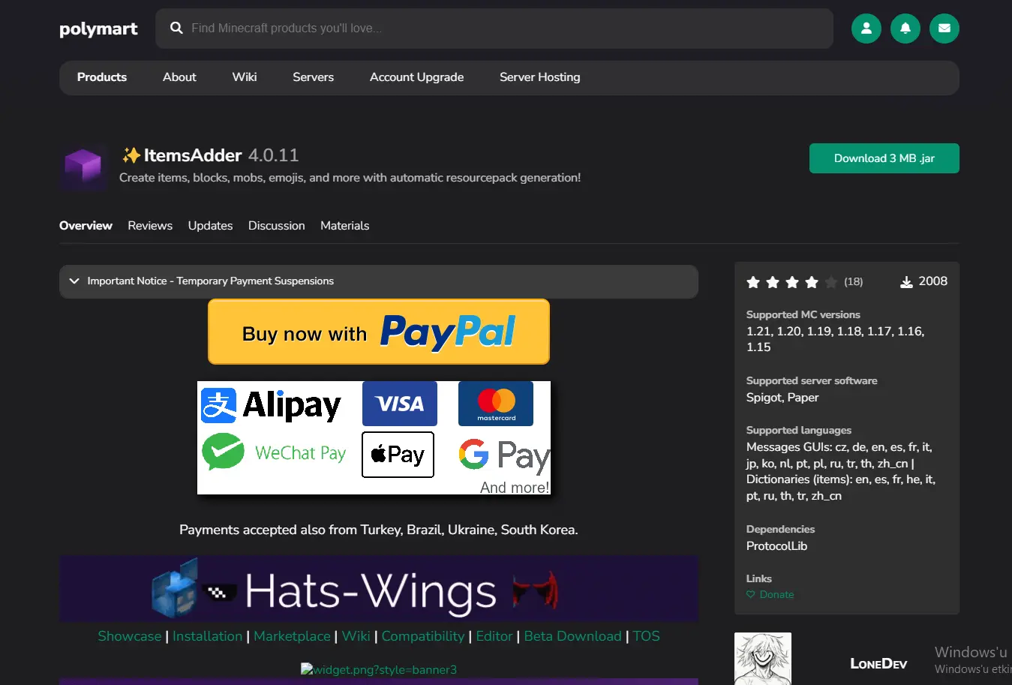Open the Products menu
Viewport: 1012px width, 685px height.
102,77
